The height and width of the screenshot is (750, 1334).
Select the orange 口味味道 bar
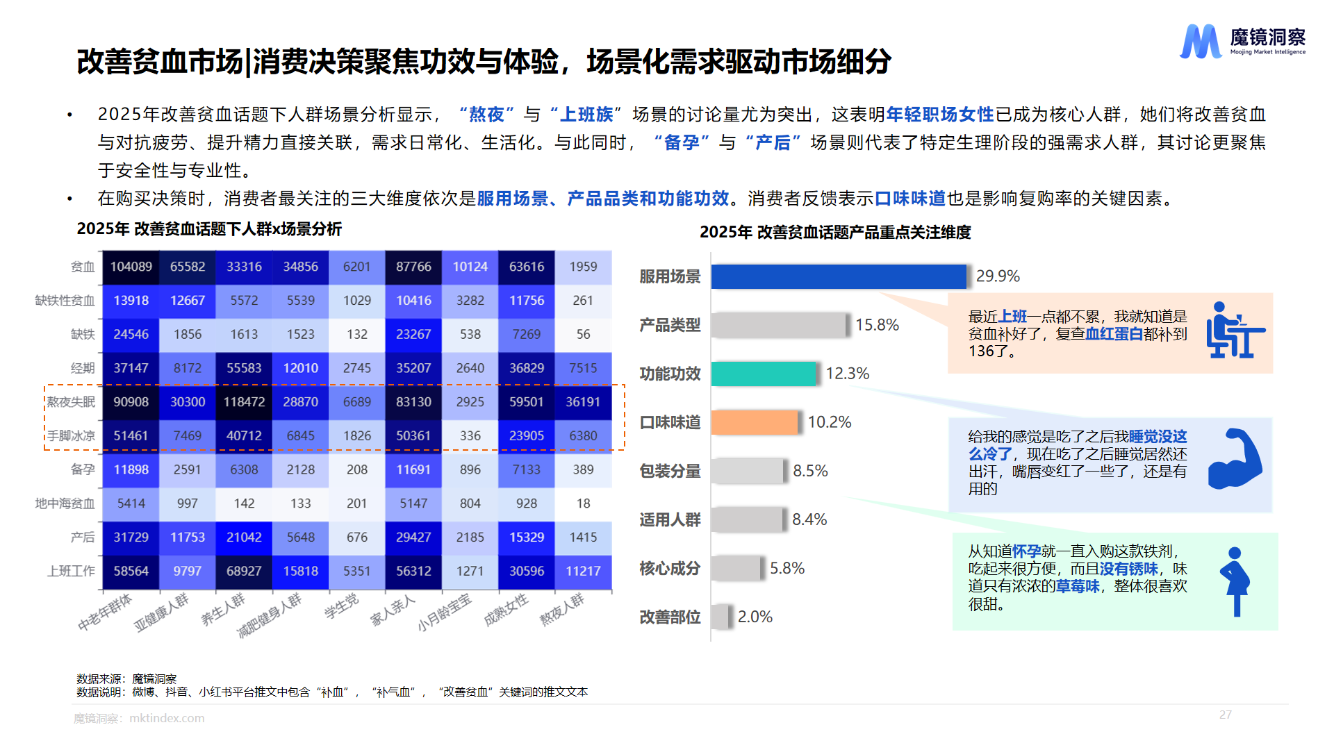(x=754, y=422)
